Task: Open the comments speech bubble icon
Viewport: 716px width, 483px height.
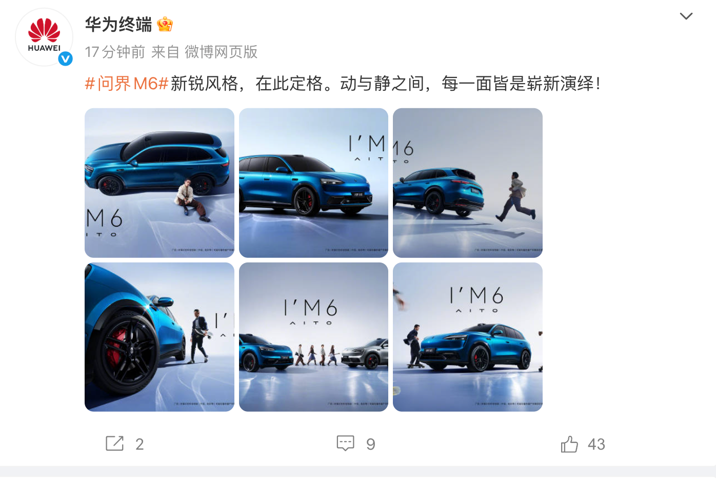Action: (345, 443)
